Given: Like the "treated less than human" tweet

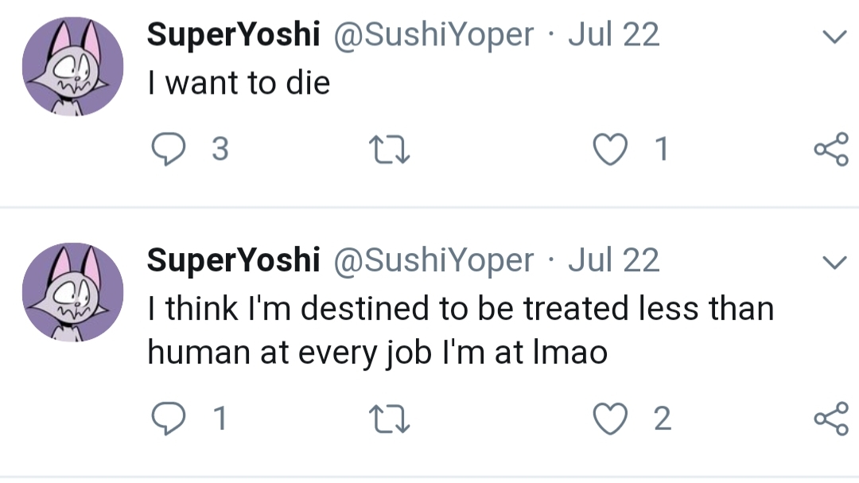Looking at the screenshot, I should (x=609, y=419).
